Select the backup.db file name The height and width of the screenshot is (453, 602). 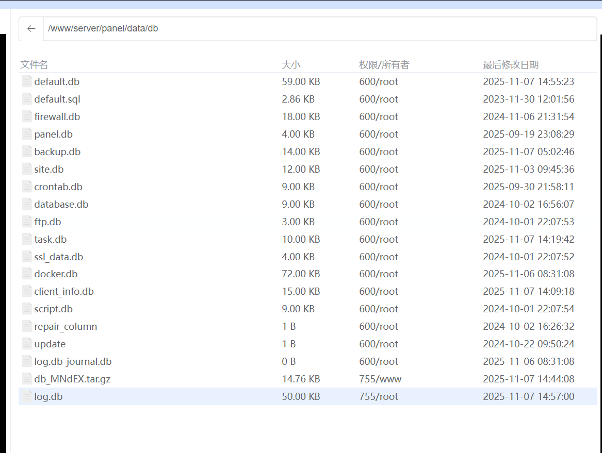click(x=57, y=152)
